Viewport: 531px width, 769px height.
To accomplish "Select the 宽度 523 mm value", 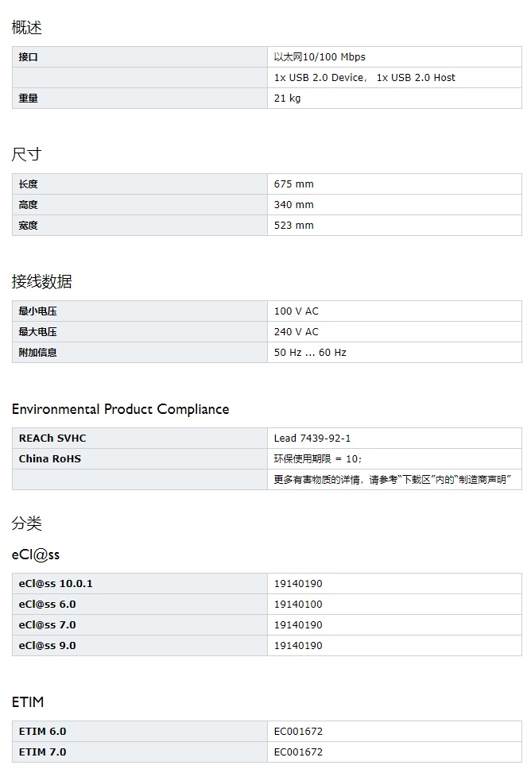I will (293, 225).
